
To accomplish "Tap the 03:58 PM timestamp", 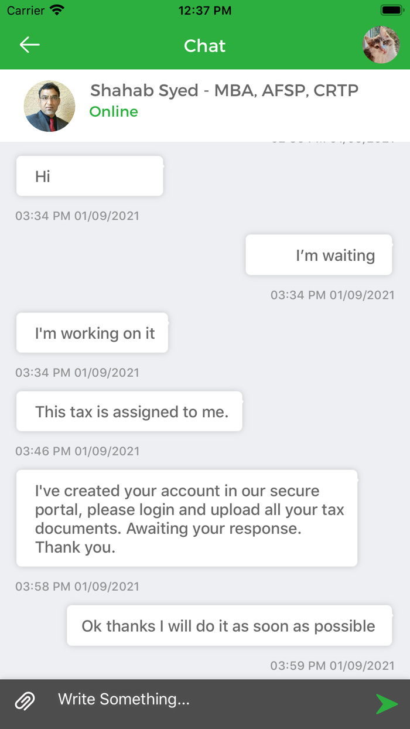I will click(x=77, y=586).
